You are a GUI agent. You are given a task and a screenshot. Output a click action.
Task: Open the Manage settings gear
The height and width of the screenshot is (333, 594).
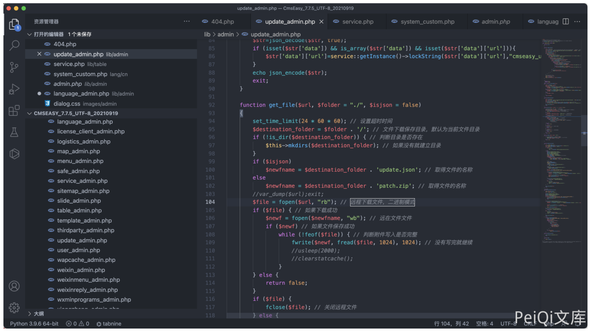coord(14,308)
